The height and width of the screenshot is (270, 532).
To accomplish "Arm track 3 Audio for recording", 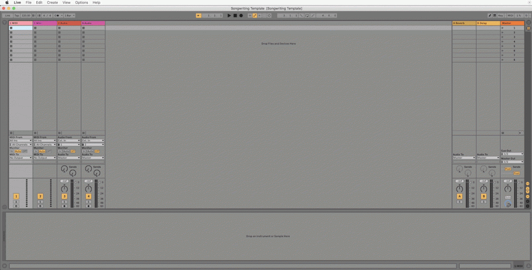I will tap(64, 206).
